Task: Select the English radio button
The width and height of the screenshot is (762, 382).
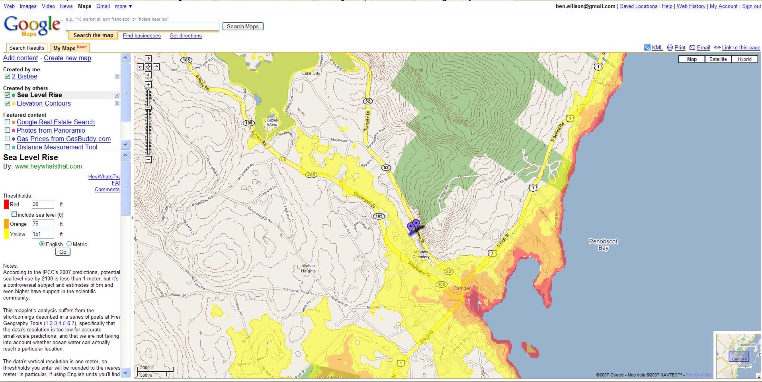Action: 42,244
